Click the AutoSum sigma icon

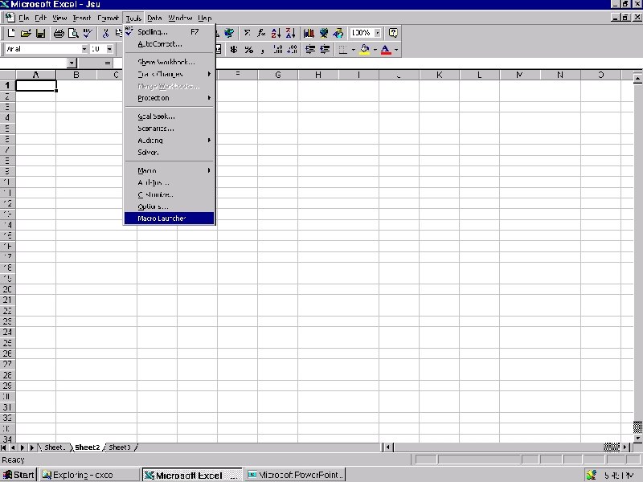(x=247, y=33)
